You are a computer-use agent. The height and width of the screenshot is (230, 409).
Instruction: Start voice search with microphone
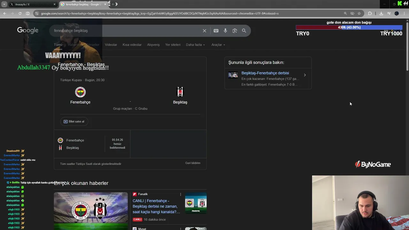tap(225, 31)
